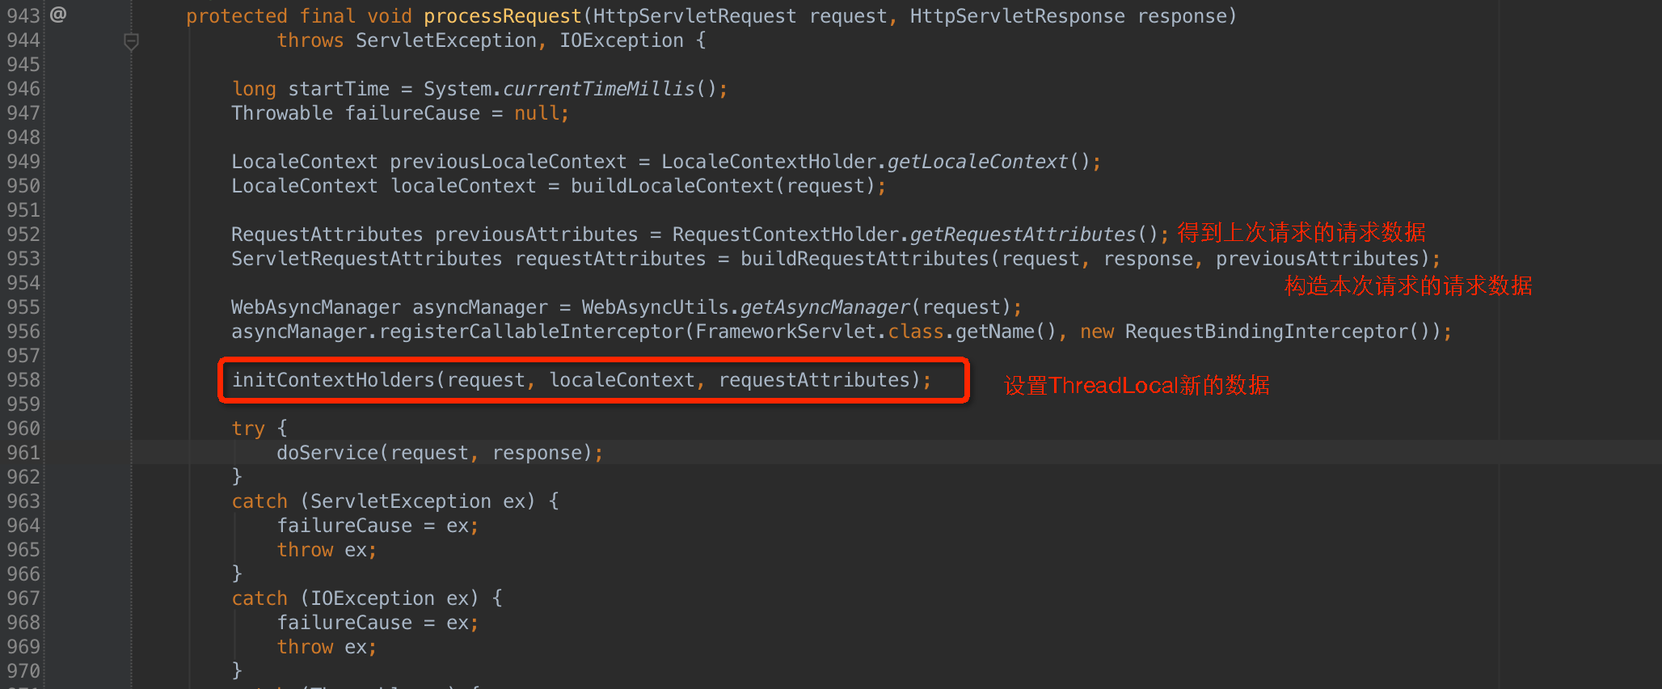Click getAsyncManager method call

[825, 307]
